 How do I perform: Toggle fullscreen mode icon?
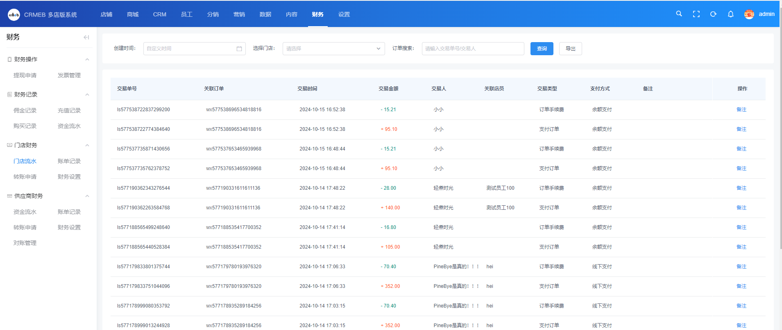[696, 14]
